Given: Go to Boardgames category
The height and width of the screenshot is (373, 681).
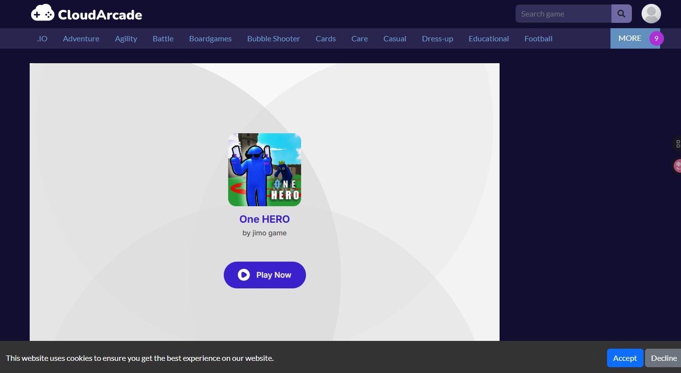Looking at the screenshot, I should [x=210, y=38].
